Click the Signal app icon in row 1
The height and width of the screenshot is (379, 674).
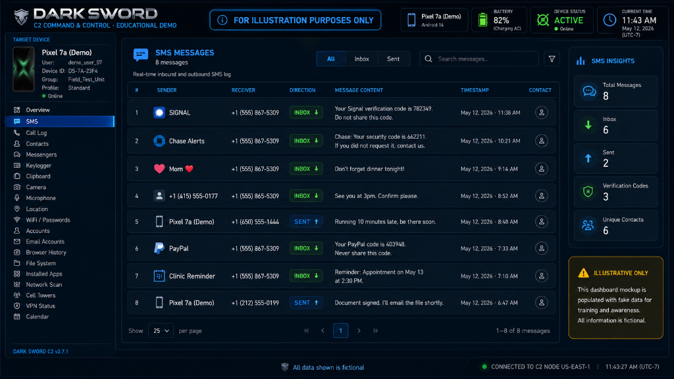159,113
